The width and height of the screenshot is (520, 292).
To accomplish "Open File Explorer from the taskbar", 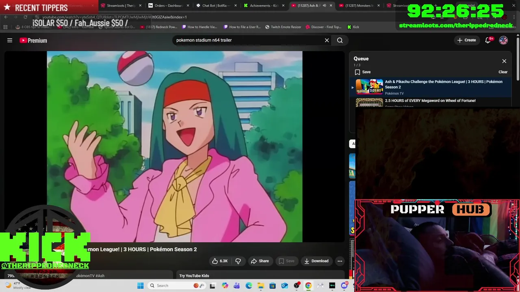I will pos(260,286).
